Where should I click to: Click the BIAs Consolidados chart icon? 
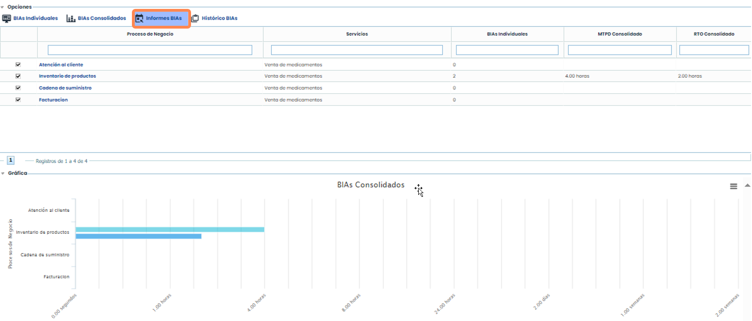click(71, 18)
